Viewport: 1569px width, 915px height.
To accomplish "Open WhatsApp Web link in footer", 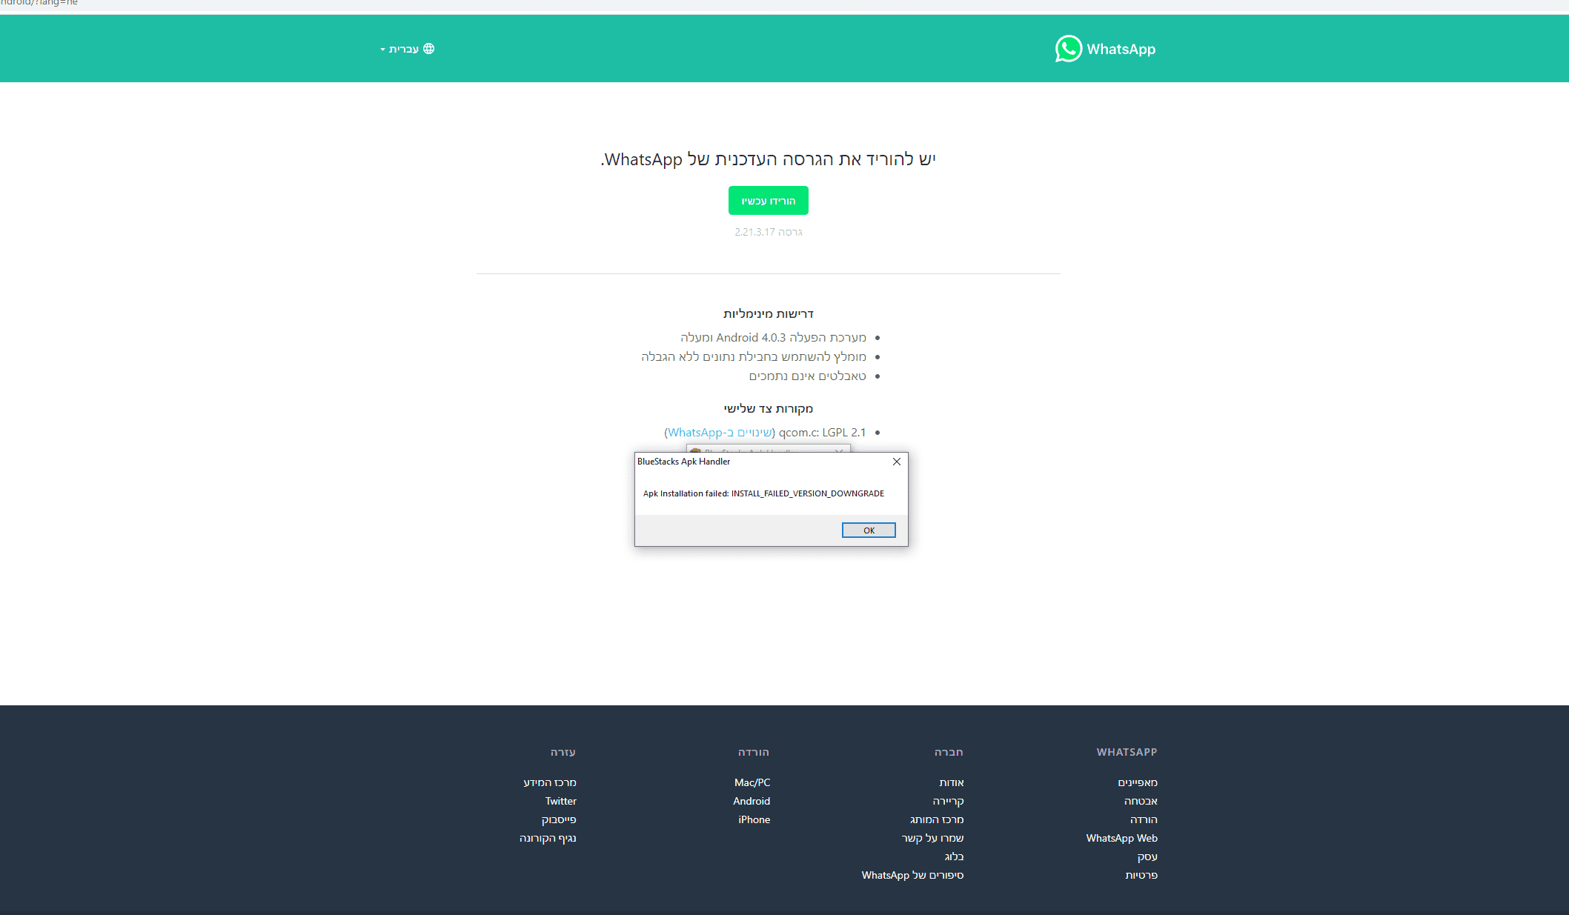I will pyautogui.click(x=1121, y=838).
